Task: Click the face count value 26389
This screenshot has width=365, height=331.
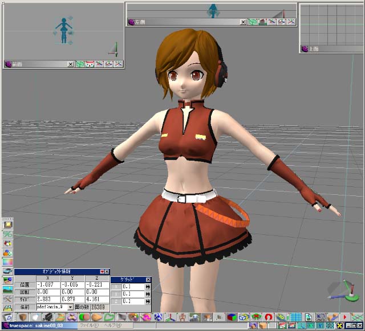Action: click(100, 307)
